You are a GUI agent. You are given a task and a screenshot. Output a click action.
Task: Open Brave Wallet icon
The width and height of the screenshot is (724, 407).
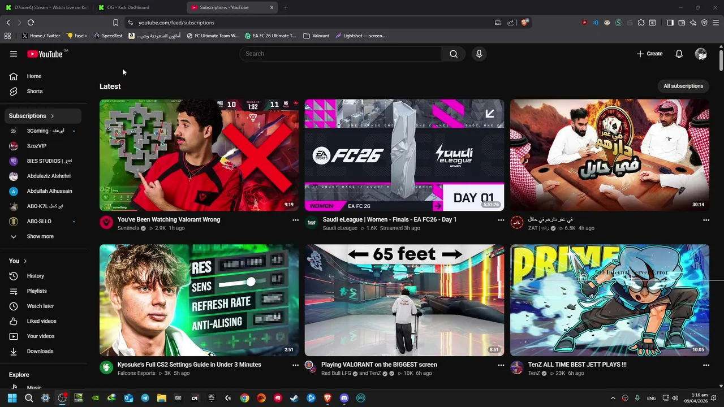click(682, 23)
